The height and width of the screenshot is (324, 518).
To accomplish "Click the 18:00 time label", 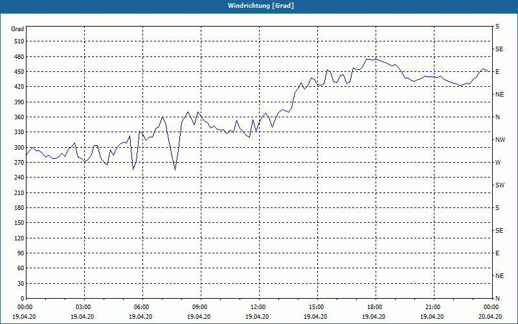I will point(375,307).
